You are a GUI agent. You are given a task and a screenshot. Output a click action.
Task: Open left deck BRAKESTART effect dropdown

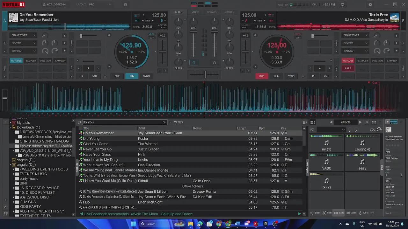(24, 35)
